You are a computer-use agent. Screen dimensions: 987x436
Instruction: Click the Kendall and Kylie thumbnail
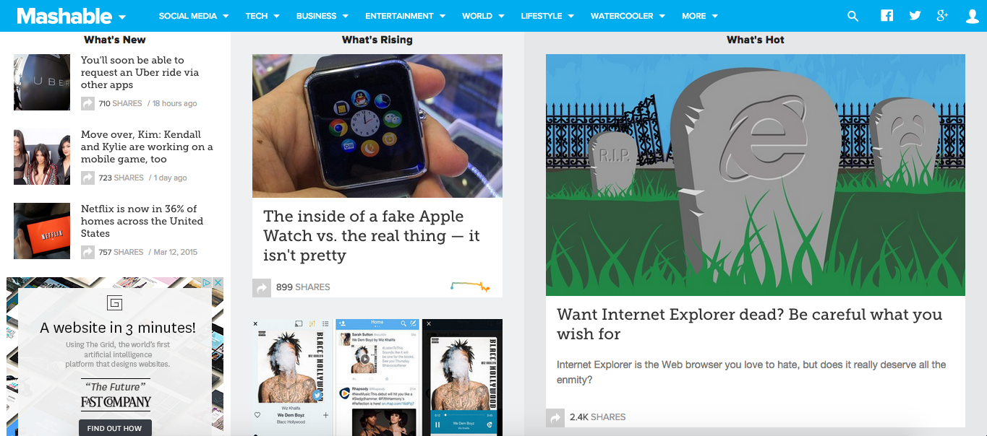[42, 157]
